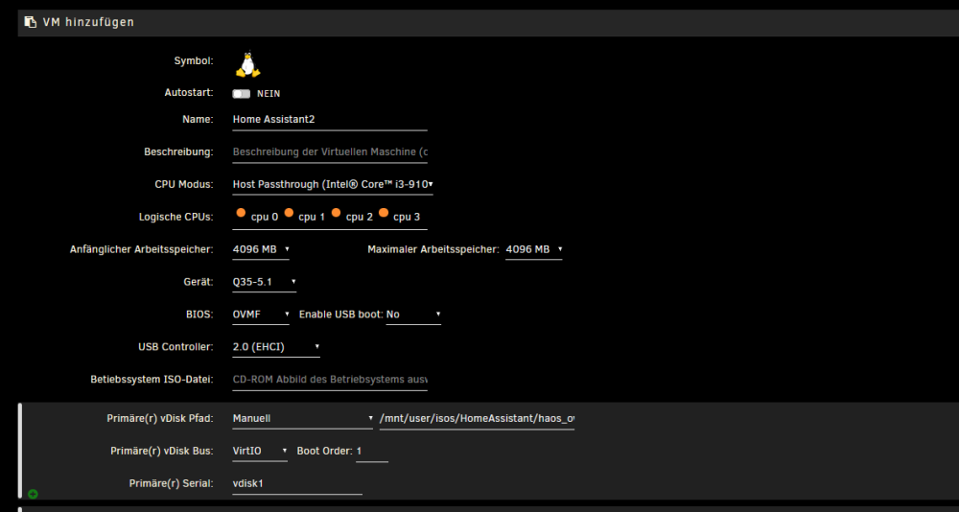Open Maximaler Arbeitsspeicher dropdown

(x=534, y=249)
